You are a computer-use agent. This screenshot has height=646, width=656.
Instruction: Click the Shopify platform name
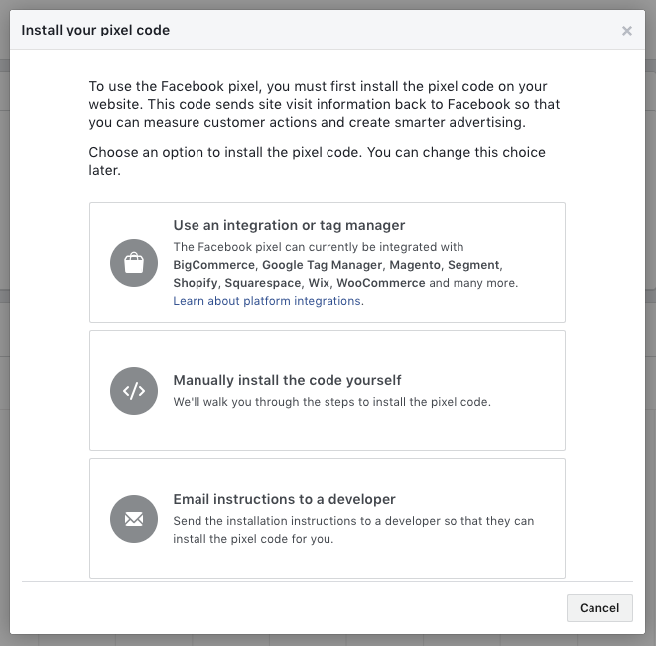click(x=195, y=283)
